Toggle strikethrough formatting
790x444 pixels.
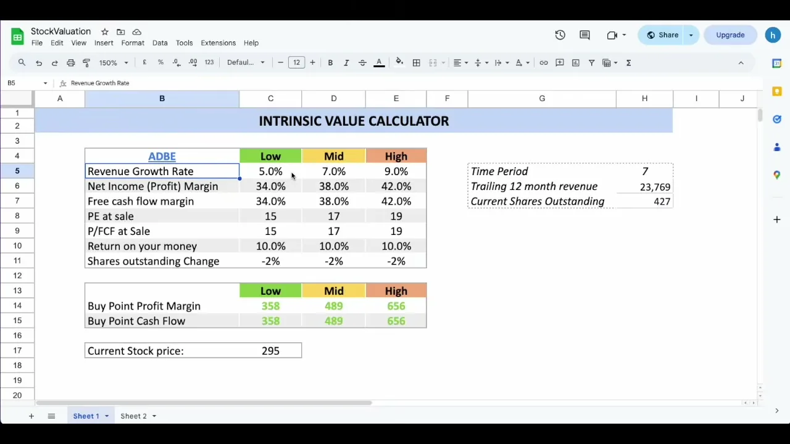click(362, 62)
